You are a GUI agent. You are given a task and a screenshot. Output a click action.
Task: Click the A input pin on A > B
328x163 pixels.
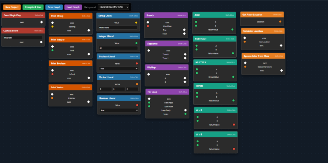coord(197,117)
